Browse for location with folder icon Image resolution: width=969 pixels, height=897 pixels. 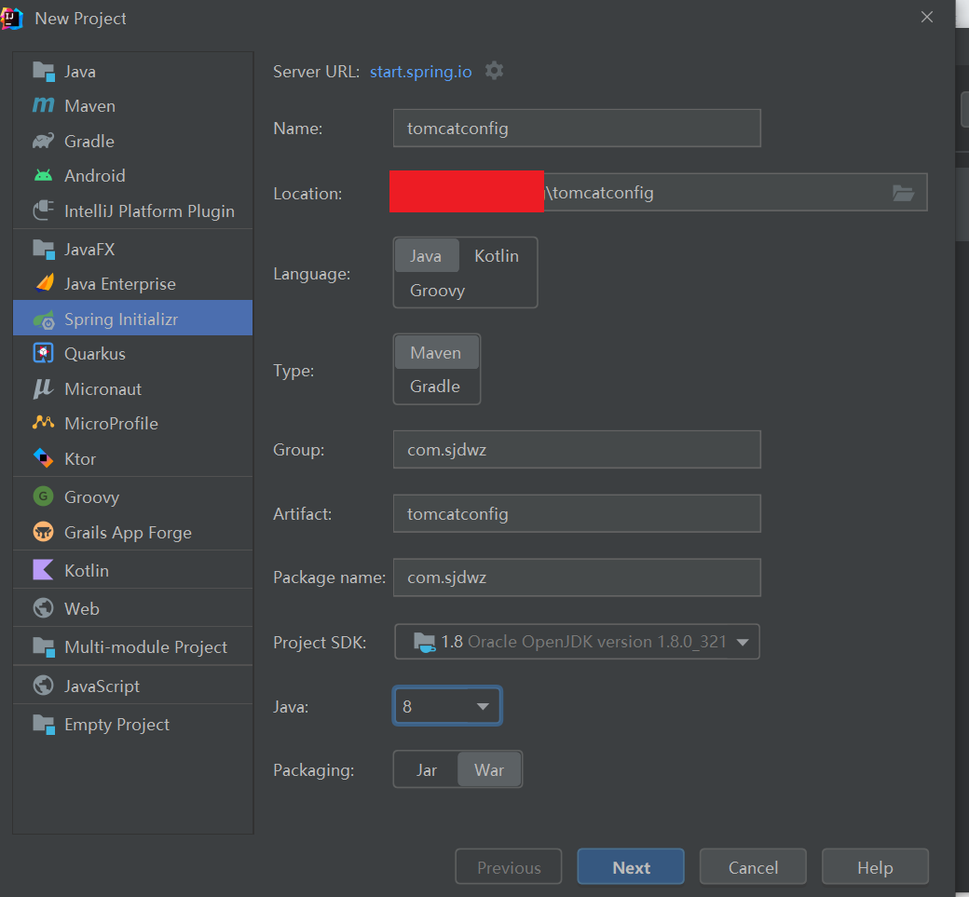click(x=903, y=193)
